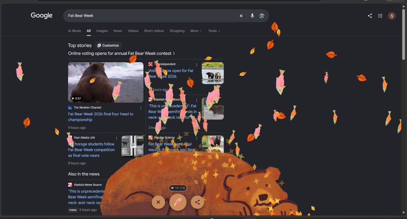Click the 'The Weather Channel' source name
Viewport: 407px width, 219px height.
click(x=88, y=107)
